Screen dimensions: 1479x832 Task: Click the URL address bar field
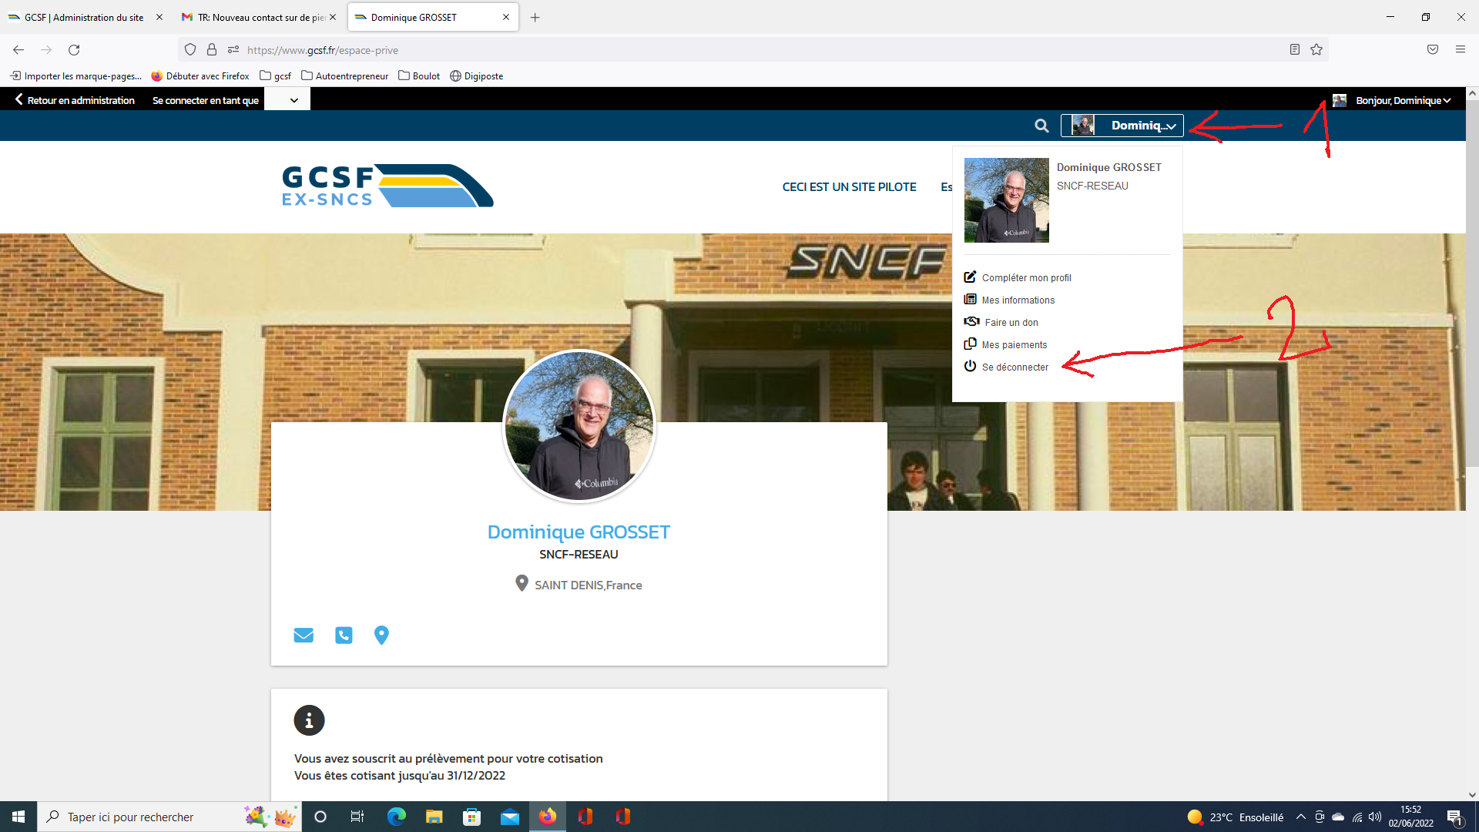pos(693,50)
